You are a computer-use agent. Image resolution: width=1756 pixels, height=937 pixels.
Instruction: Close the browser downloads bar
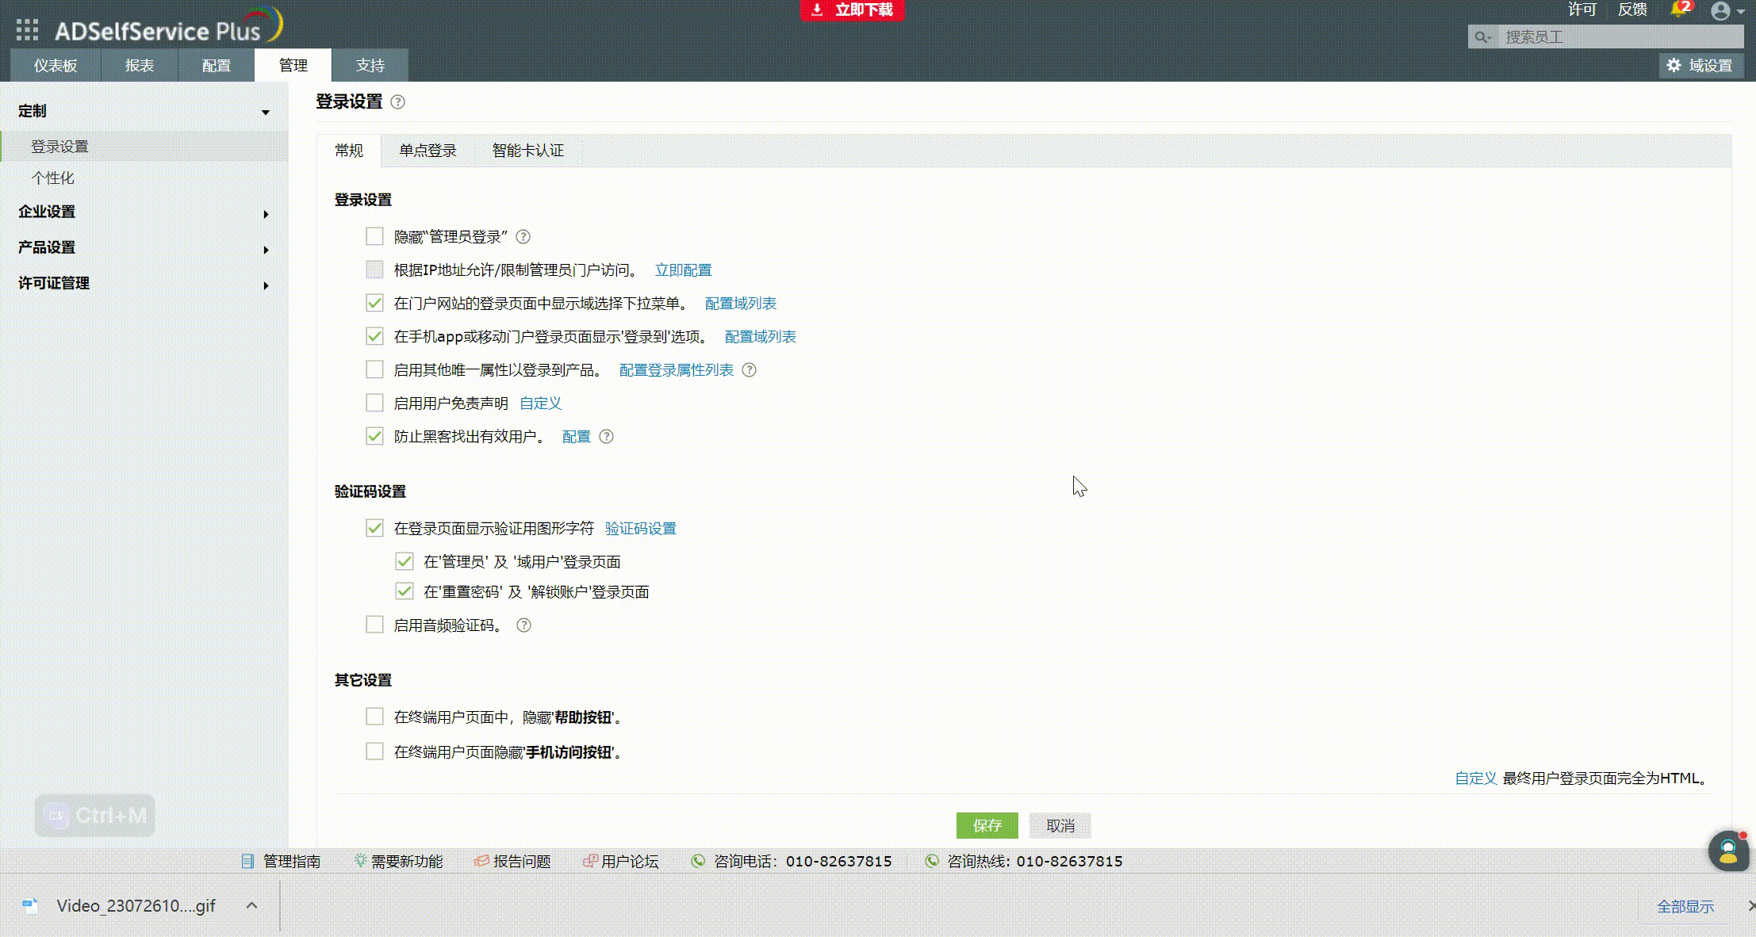point(1751,905)
